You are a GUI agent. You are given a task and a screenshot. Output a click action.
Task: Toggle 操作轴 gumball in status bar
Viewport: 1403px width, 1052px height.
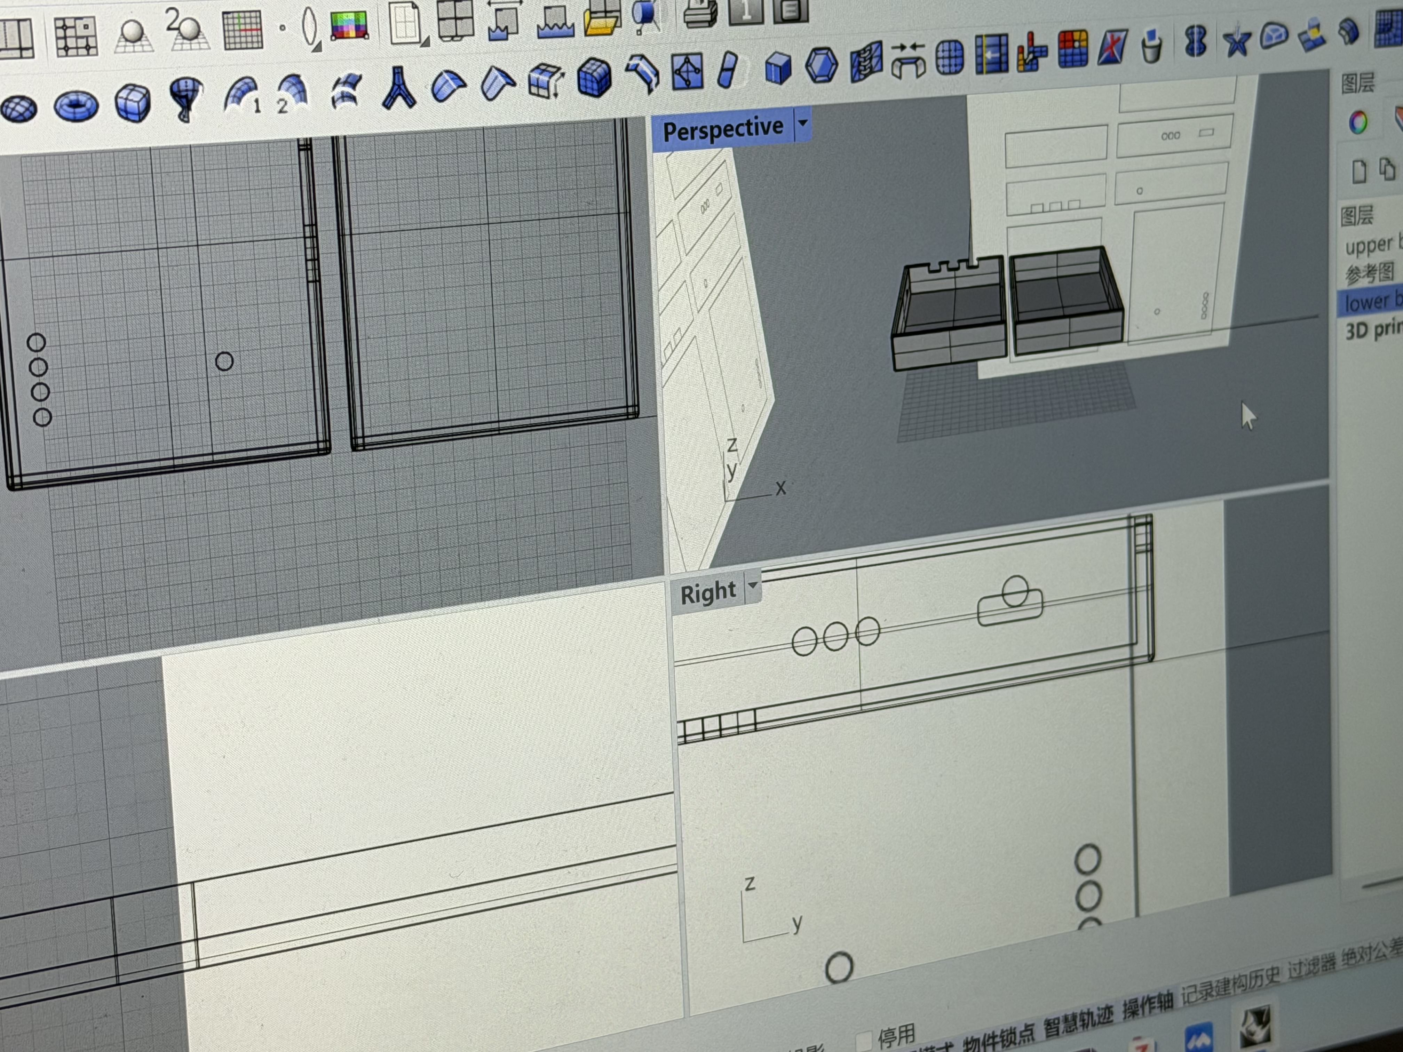(x=1148, y=1006)
